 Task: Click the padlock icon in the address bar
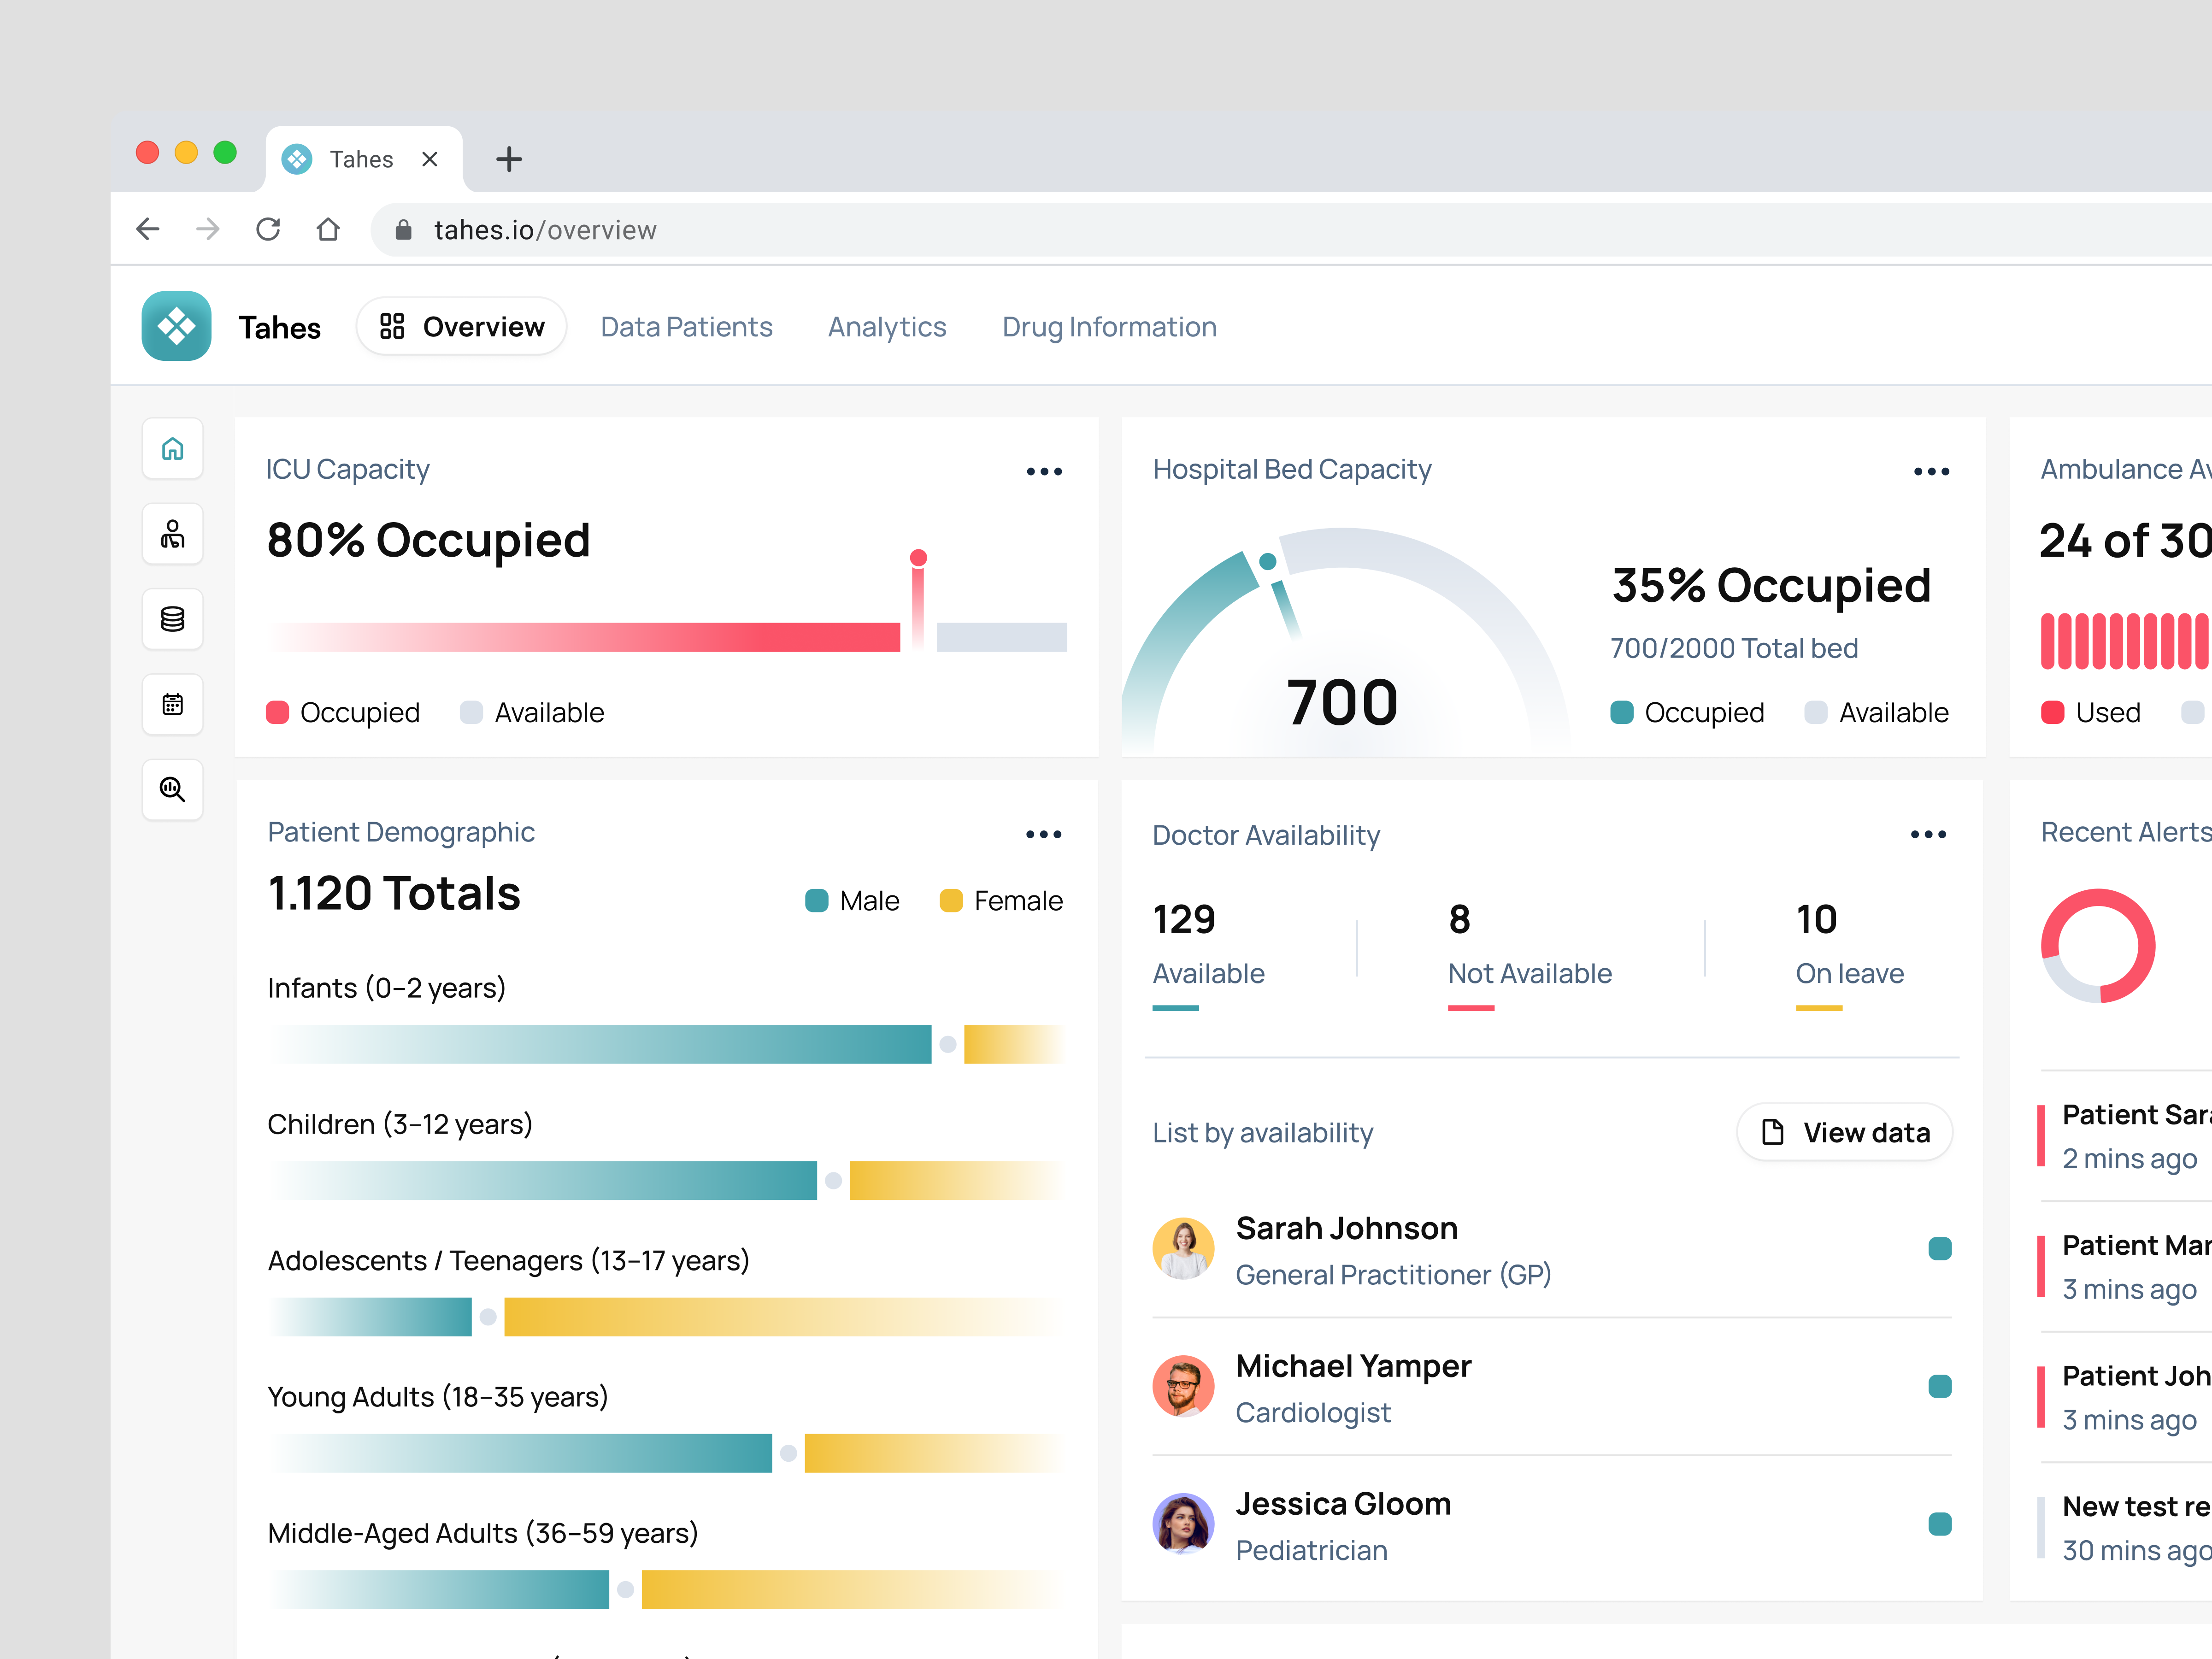click(404, 229)
